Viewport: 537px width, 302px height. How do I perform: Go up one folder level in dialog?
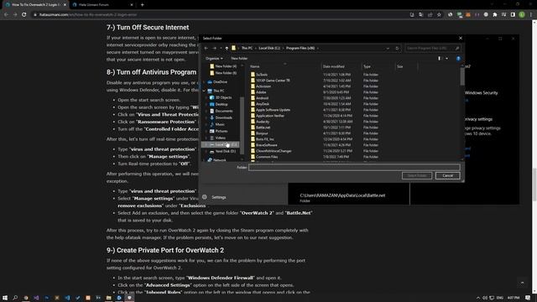(227, 49)
